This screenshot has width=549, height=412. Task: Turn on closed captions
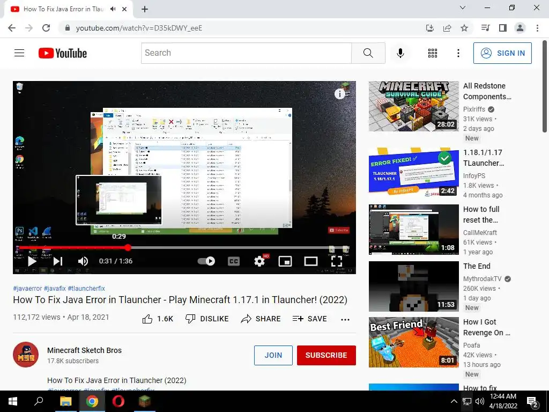(x=234, y=261)
